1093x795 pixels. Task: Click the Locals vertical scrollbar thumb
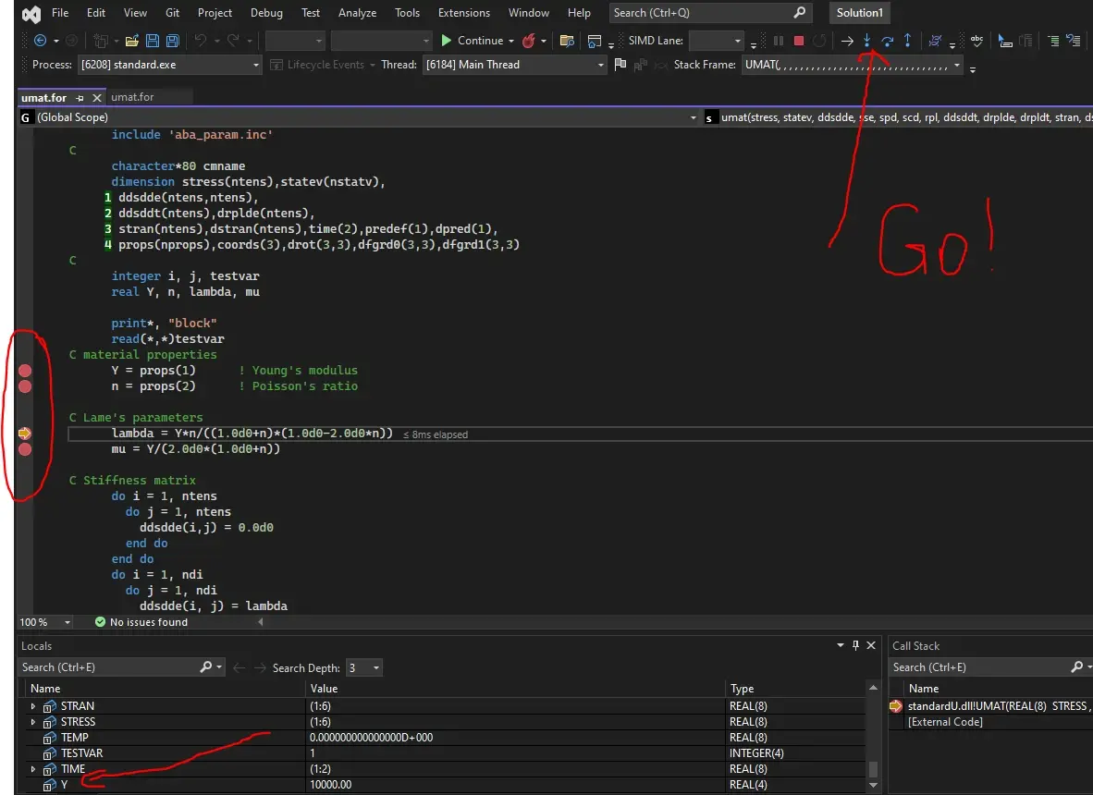tap(873, 769)
